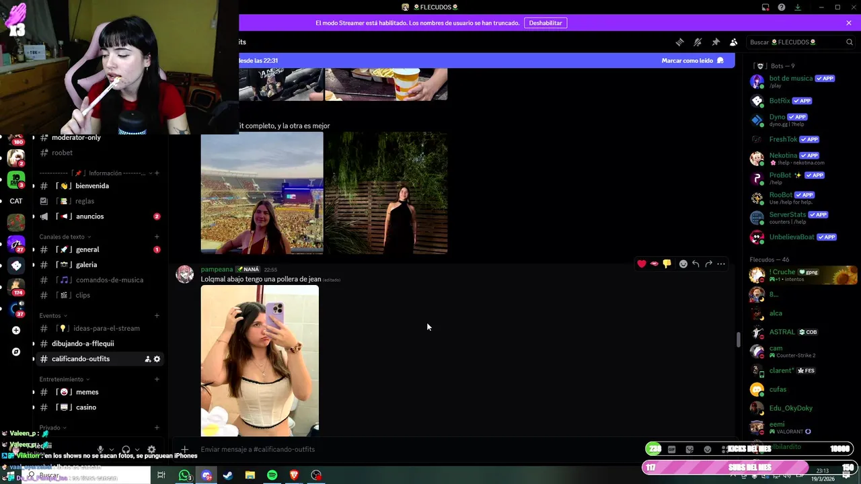Open the CAT server icon

tap(16, 201)
